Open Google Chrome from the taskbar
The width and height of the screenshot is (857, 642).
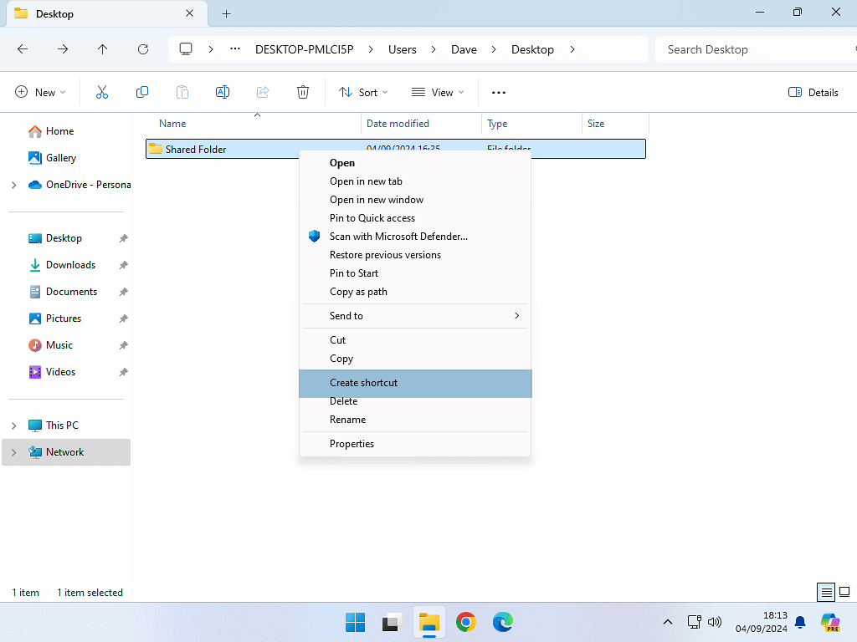point(466,622)
